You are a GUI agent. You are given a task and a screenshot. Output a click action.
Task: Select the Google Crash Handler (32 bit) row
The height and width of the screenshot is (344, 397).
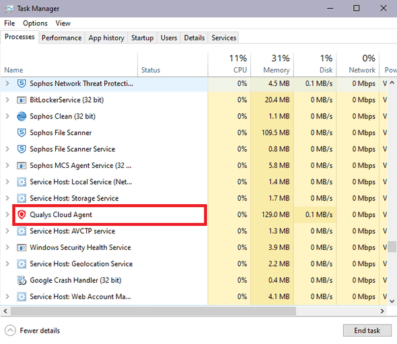(194, 280)
